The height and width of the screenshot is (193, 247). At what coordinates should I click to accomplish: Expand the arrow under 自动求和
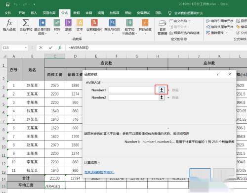[26, 34]
